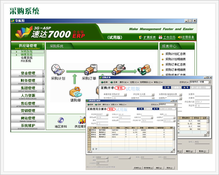Image resolution: width=219 pixels, height=175 pixels.
Task: Open 审批(Z) menu in 采购开单 window
Action: click(x=158, y=82)
